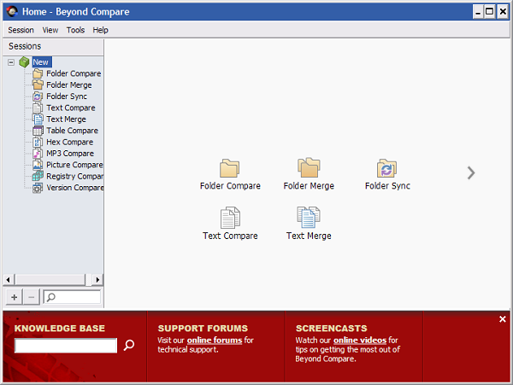Follow the online videos link
The width and height of the screenshot is (513, 385).
[359, 341]
